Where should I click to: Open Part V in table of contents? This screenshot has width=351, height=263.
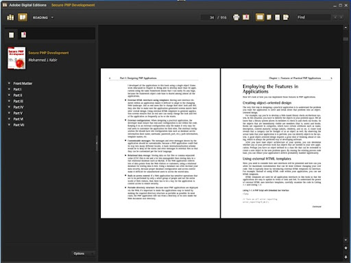pyautogui.click(x=18, y=113)
